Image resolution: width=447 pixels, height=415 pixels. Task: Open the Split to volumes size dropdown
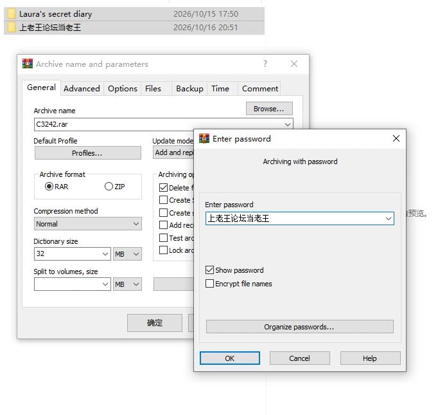click(x=105, y=284)
